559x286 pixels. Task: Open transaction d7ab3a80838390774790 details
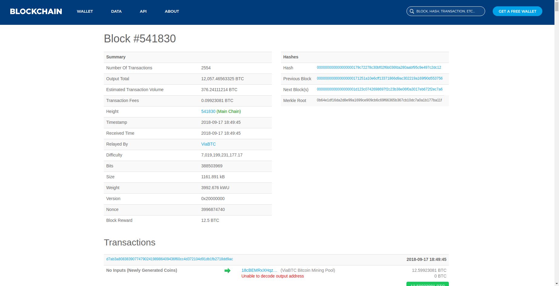click(x=169, y=259)
